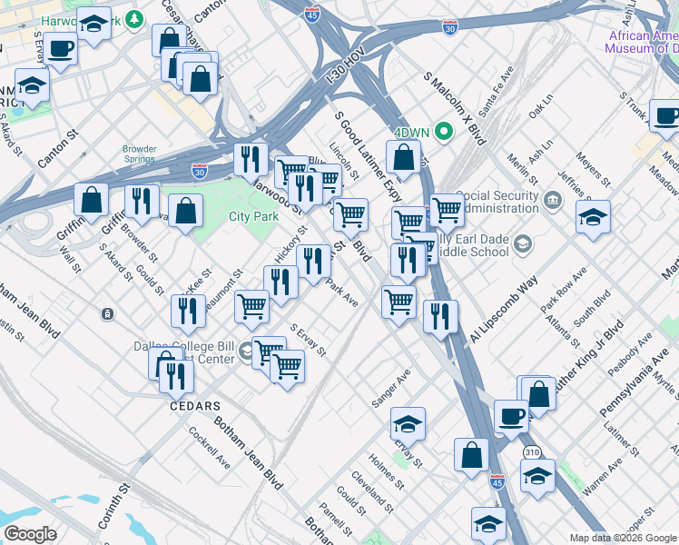Click the Corinth St street label
Screen dimensions: 679x545
[114, 506]
